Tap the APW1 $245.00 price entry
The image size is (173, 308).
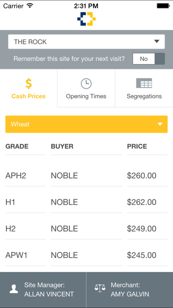click(142, 255)
